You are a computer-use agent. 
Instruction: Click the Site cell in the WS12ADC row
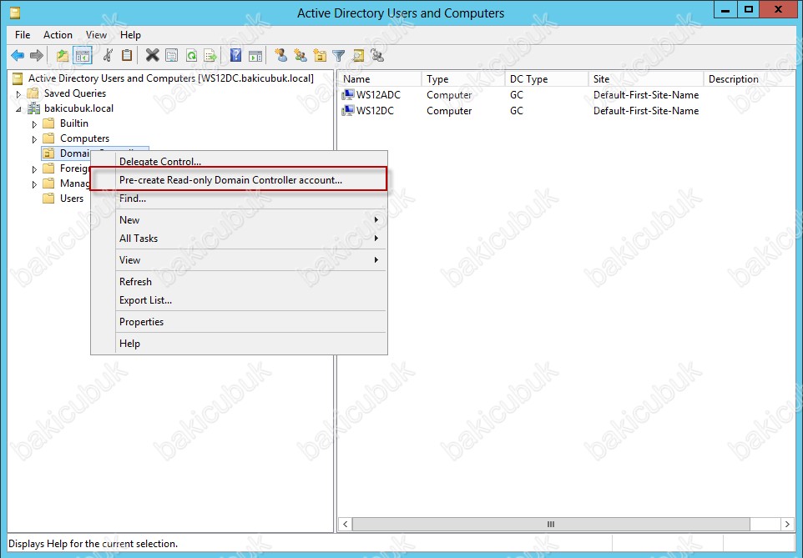(x=646, y=95)
